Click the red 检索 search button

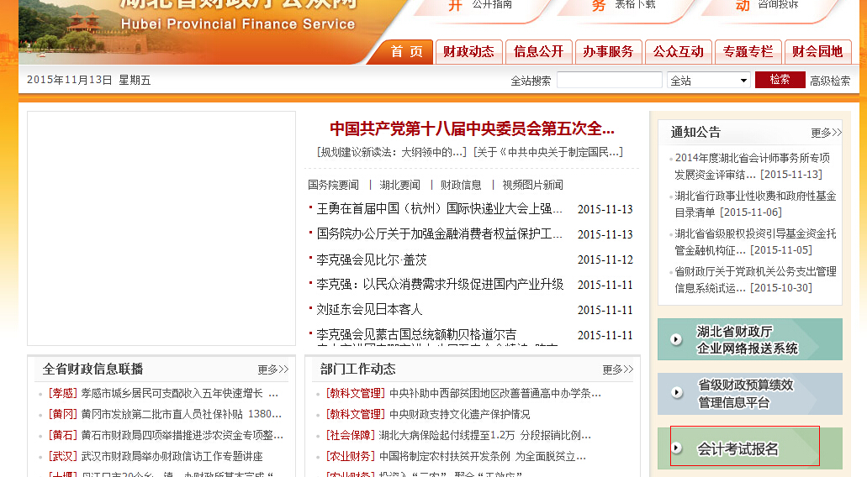tap(780, 80)
